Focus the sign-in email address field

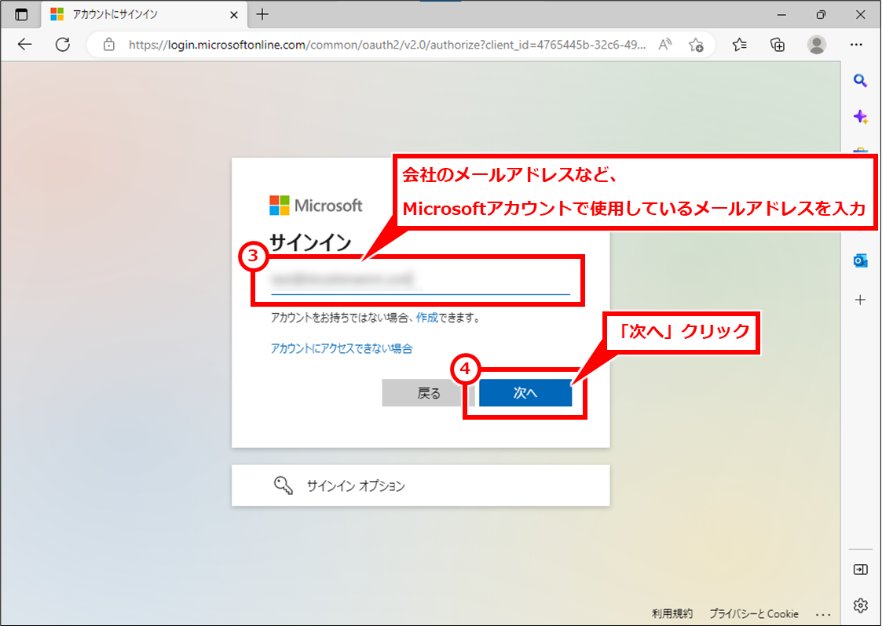[x=420, y=279]
